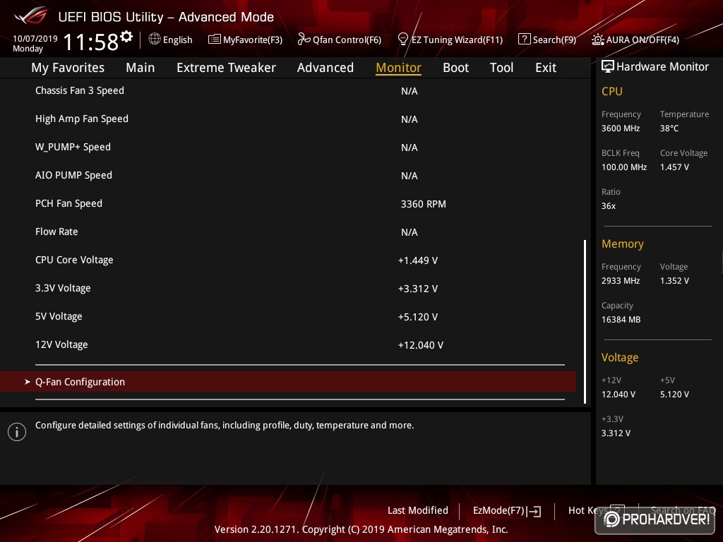Click the +1.449 V value
This screenshot has width=723, height=542.
418,260
